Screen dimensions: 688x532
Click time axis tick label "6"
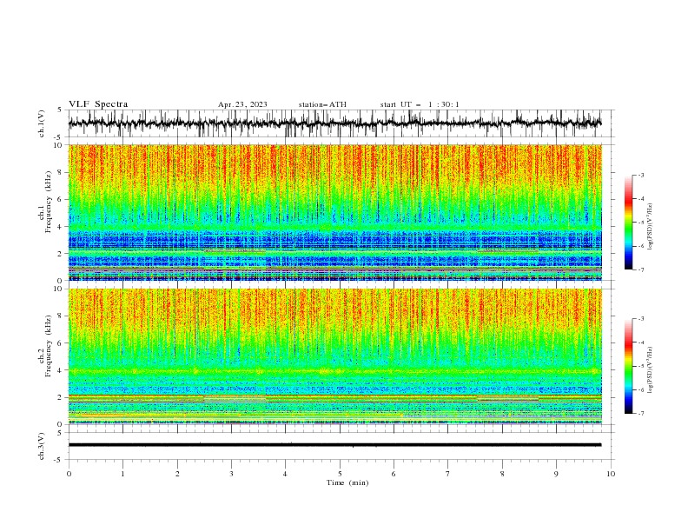click(x=394, y=474)
